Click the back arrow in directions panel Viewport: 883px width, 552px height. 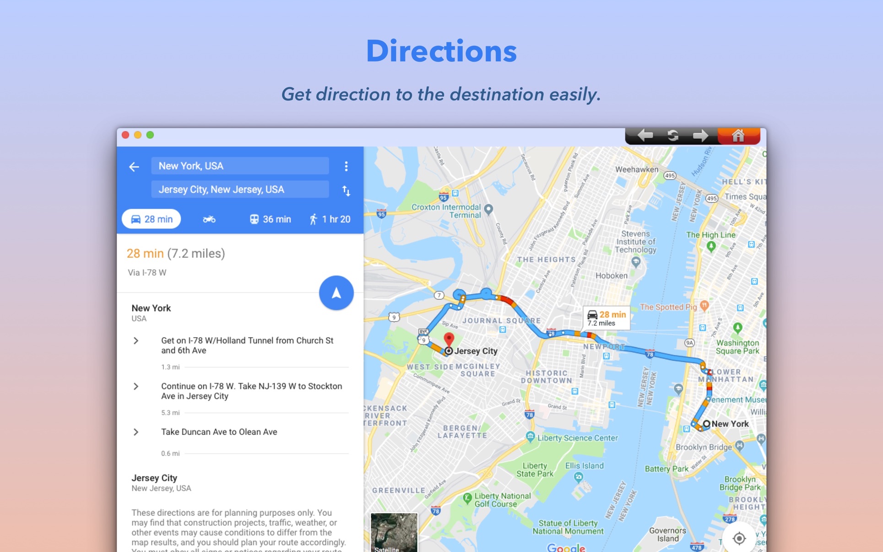(x=134, y=165)
